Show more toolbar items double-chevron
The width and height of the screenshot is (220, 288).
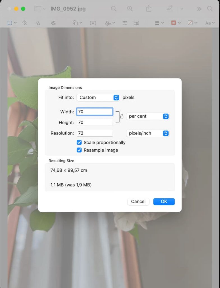[199, 9]
